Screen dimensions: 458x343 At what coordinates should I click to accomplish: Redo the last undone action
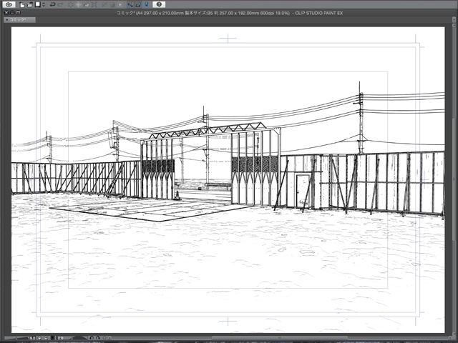[x=60, y=4]
